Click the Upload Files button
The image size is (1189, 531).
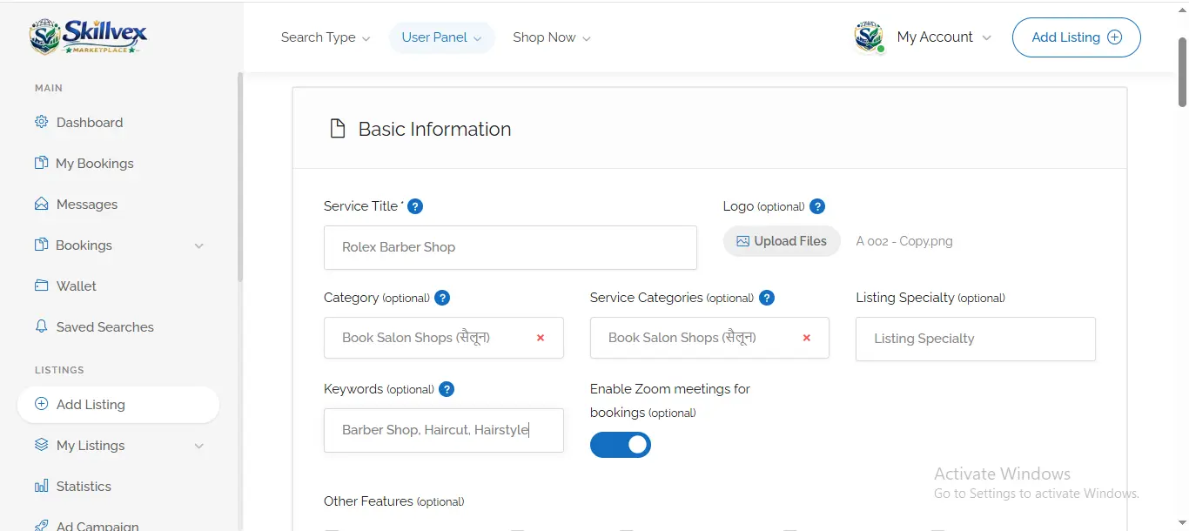[x=782, y=241]
